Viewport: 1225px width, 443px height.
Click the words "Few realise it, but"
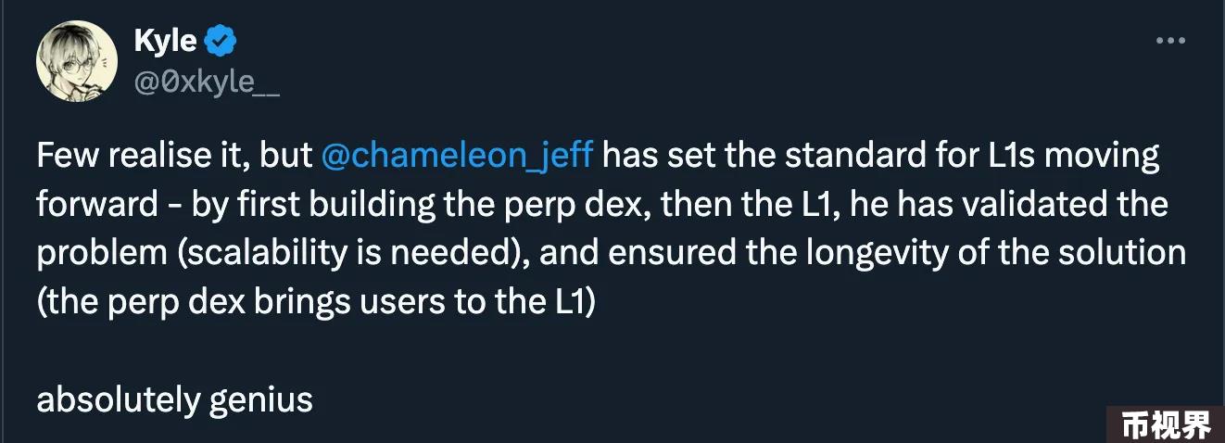pos(175,156)
